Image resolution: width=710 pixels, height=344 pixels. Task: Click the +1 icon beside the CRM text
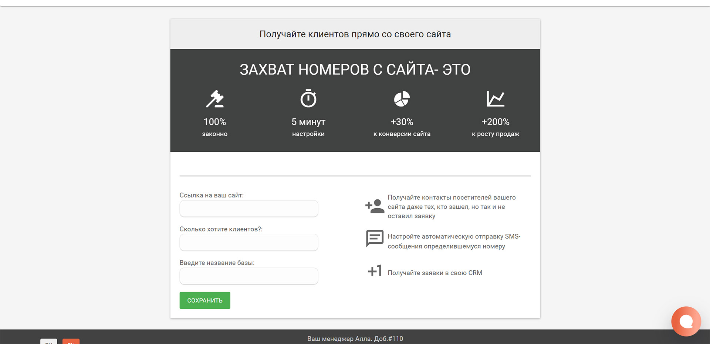point(375,271)
